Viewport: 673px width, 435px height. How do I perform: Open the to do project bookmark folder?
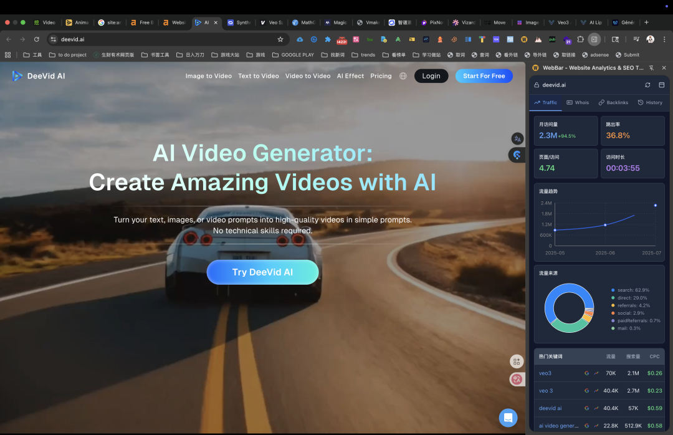(68, 55)
